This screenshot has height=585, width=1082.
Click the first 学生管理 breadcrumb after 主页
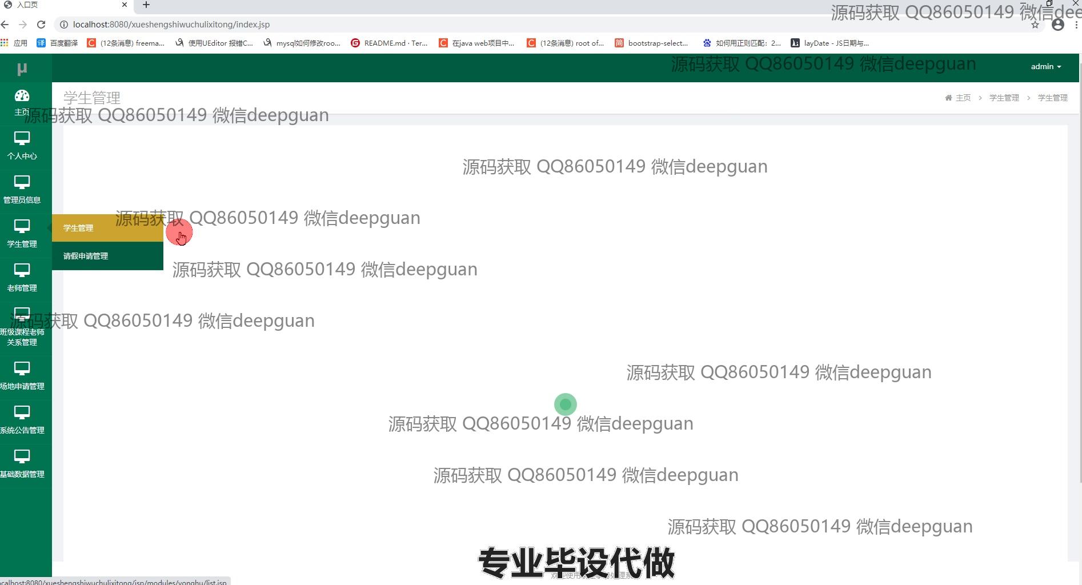1004,98
